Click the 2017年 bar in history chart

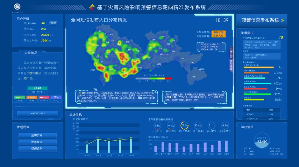[x=109, y=147]
